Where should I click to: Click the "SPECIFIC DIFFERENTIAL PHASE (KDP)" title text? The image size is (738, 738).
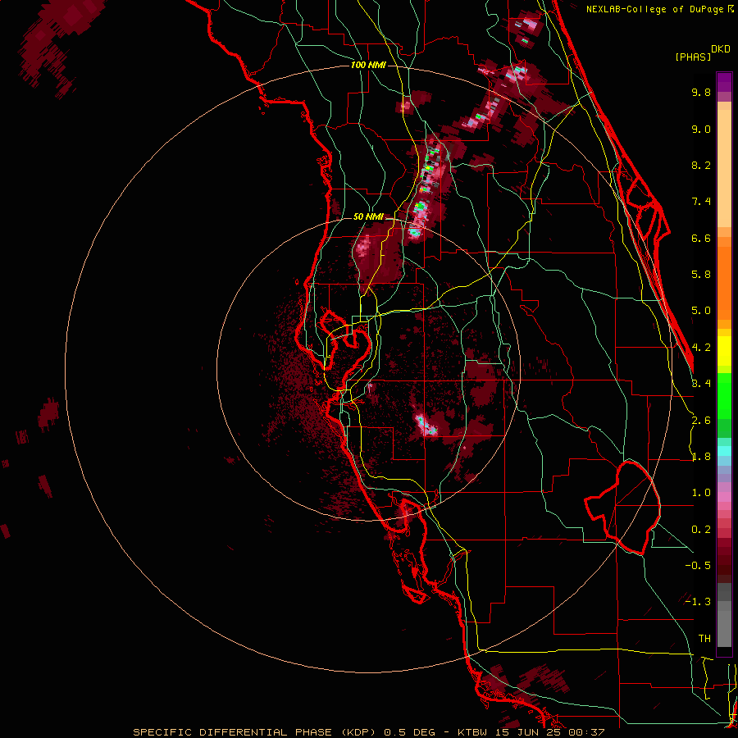(254, 732)
